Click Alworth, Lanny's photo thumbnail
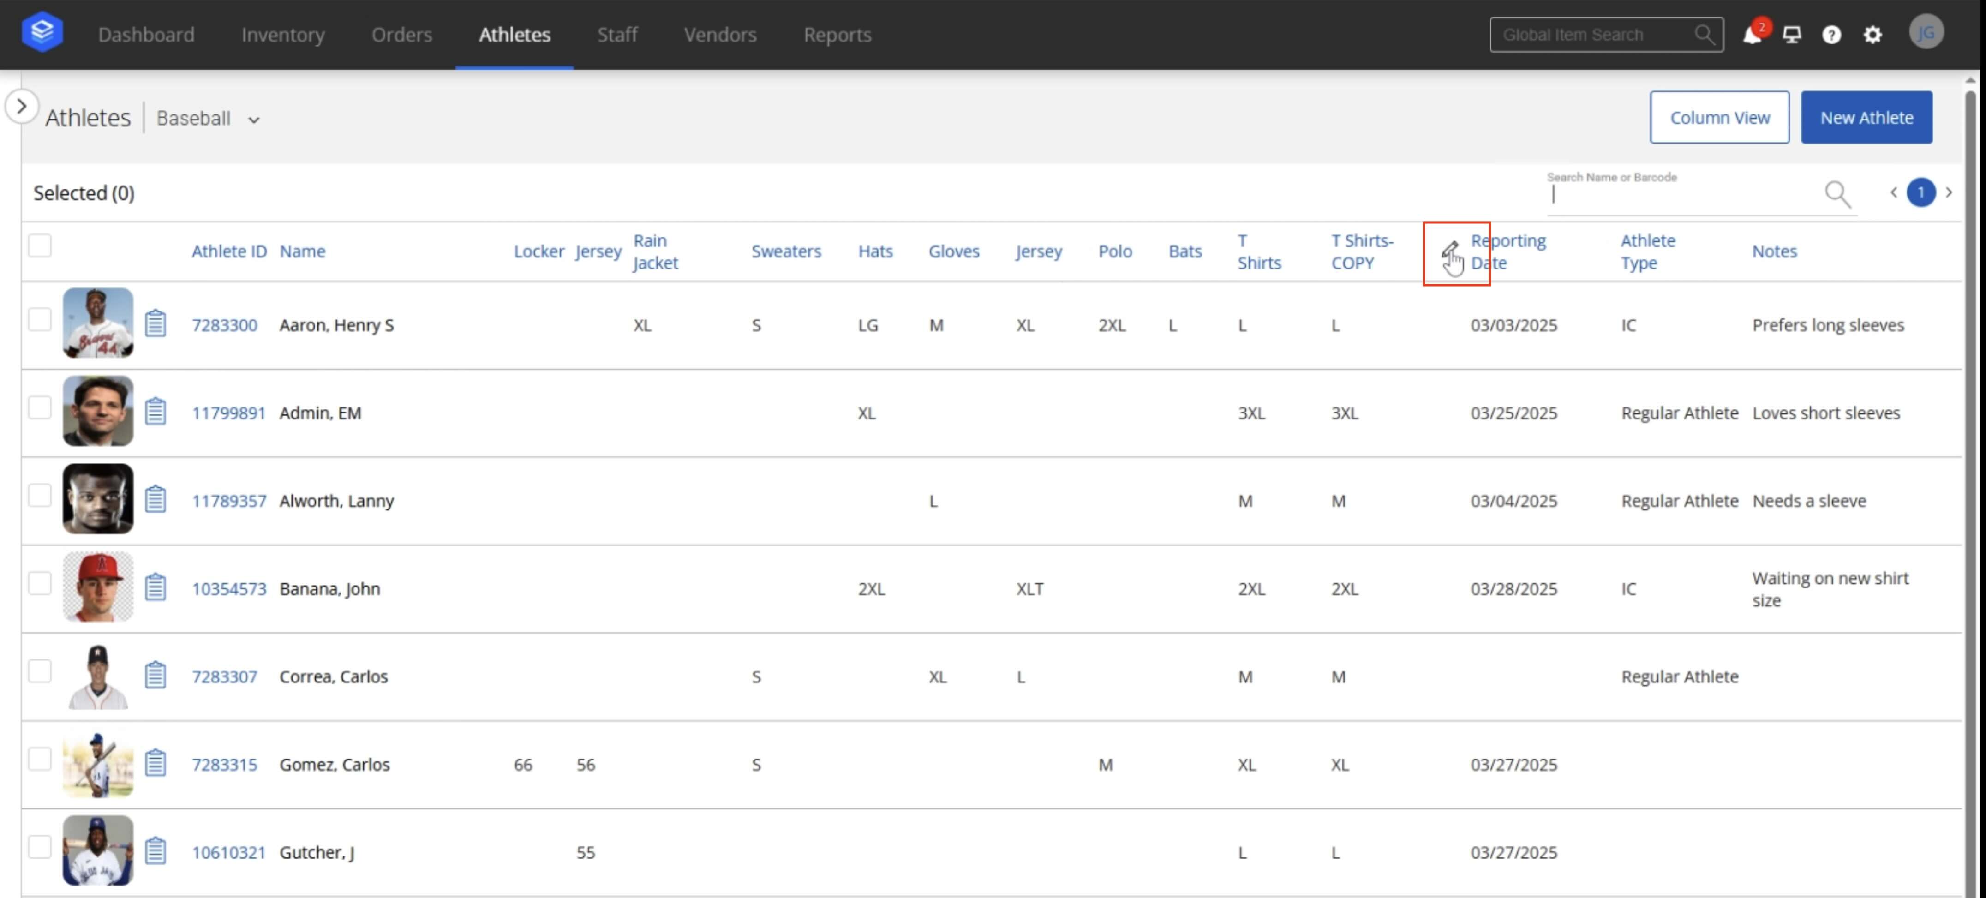The height and width of the screenshot is (898, 1986). 97,499
